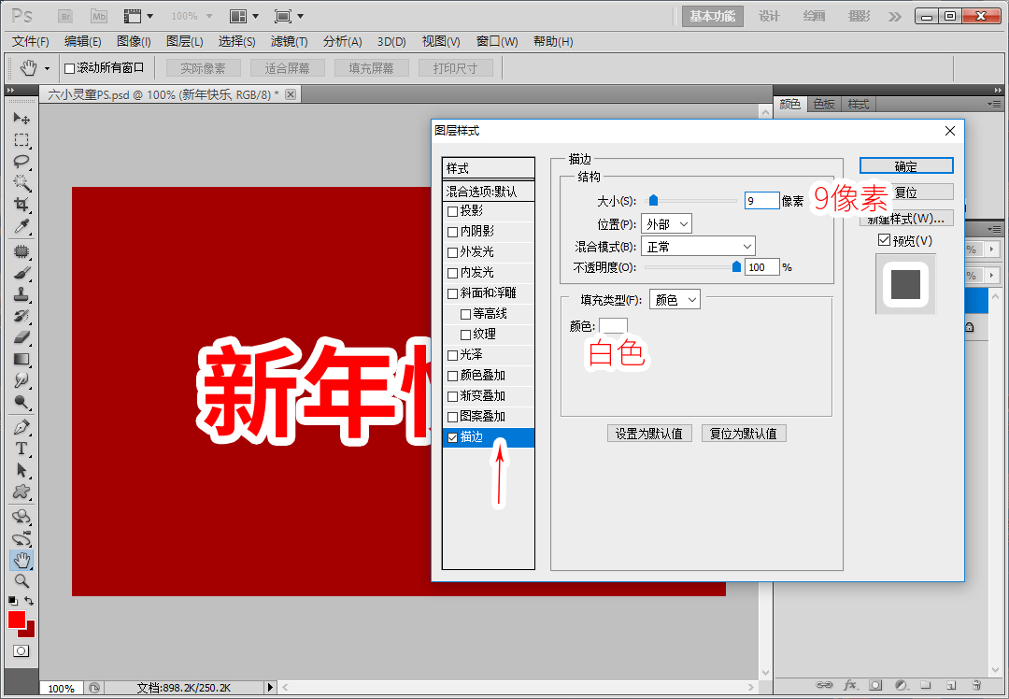The height and width of the screenshot is (699, 1009).
Task: Open the 混合模式 dropdown showing 正常
Action: click(698, 247)
